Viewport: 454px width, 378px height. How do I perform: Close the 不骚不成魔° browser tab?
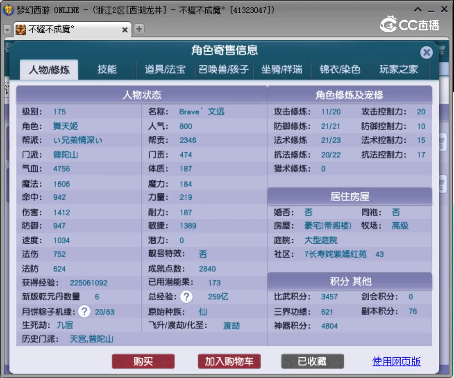point(125,30)
